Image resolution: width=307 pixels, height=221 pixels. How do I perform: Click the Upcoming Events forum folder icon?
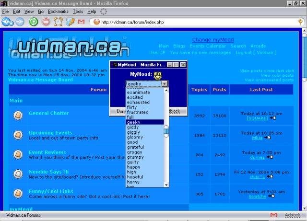18,135
